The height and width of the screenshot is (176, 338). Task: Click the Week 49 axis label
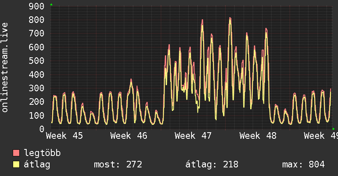click(x=321, y=136)
